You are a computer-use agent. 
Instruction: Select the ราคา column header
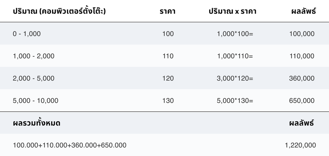tap(168, 12)
